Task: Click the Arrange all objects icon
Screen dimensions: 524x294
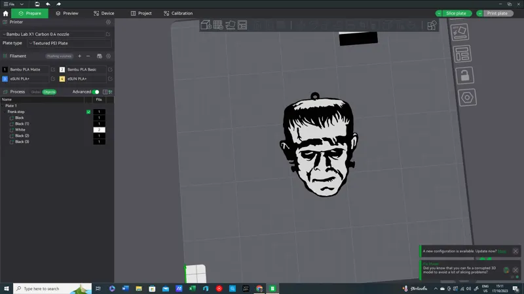Action: tap(242, 25)
